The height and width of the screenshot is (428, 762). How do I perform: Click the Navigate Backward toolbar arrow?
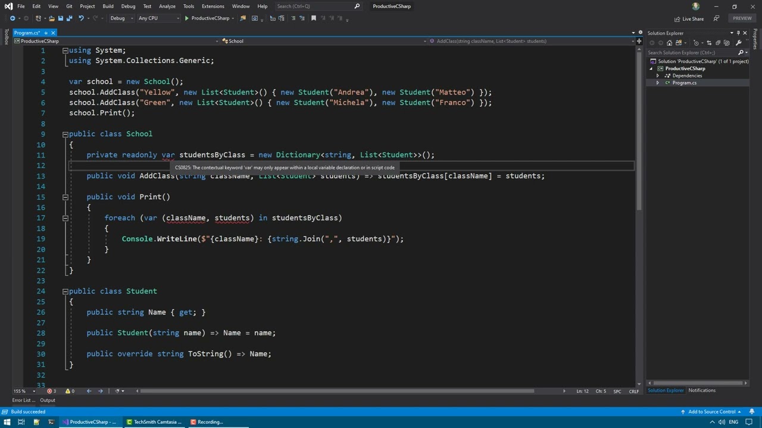point(12,18)
